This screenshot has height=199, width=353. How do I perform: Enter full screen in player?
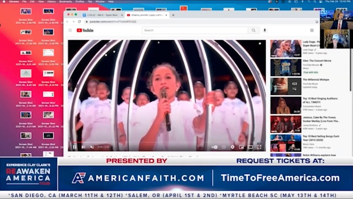[259, 147]
